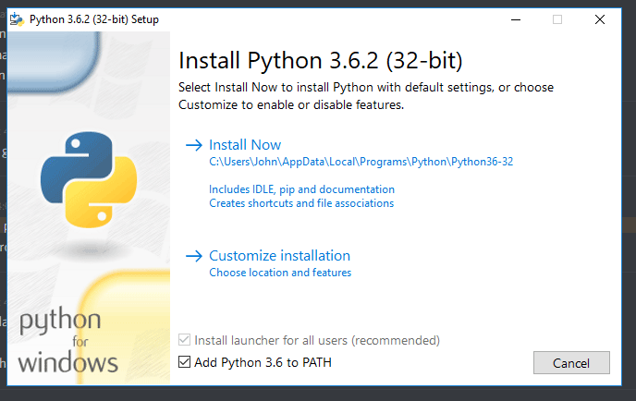This screenshot has height=401, width=636.
Task: Open the Customize installation option
Action: (x=279, y=256)
